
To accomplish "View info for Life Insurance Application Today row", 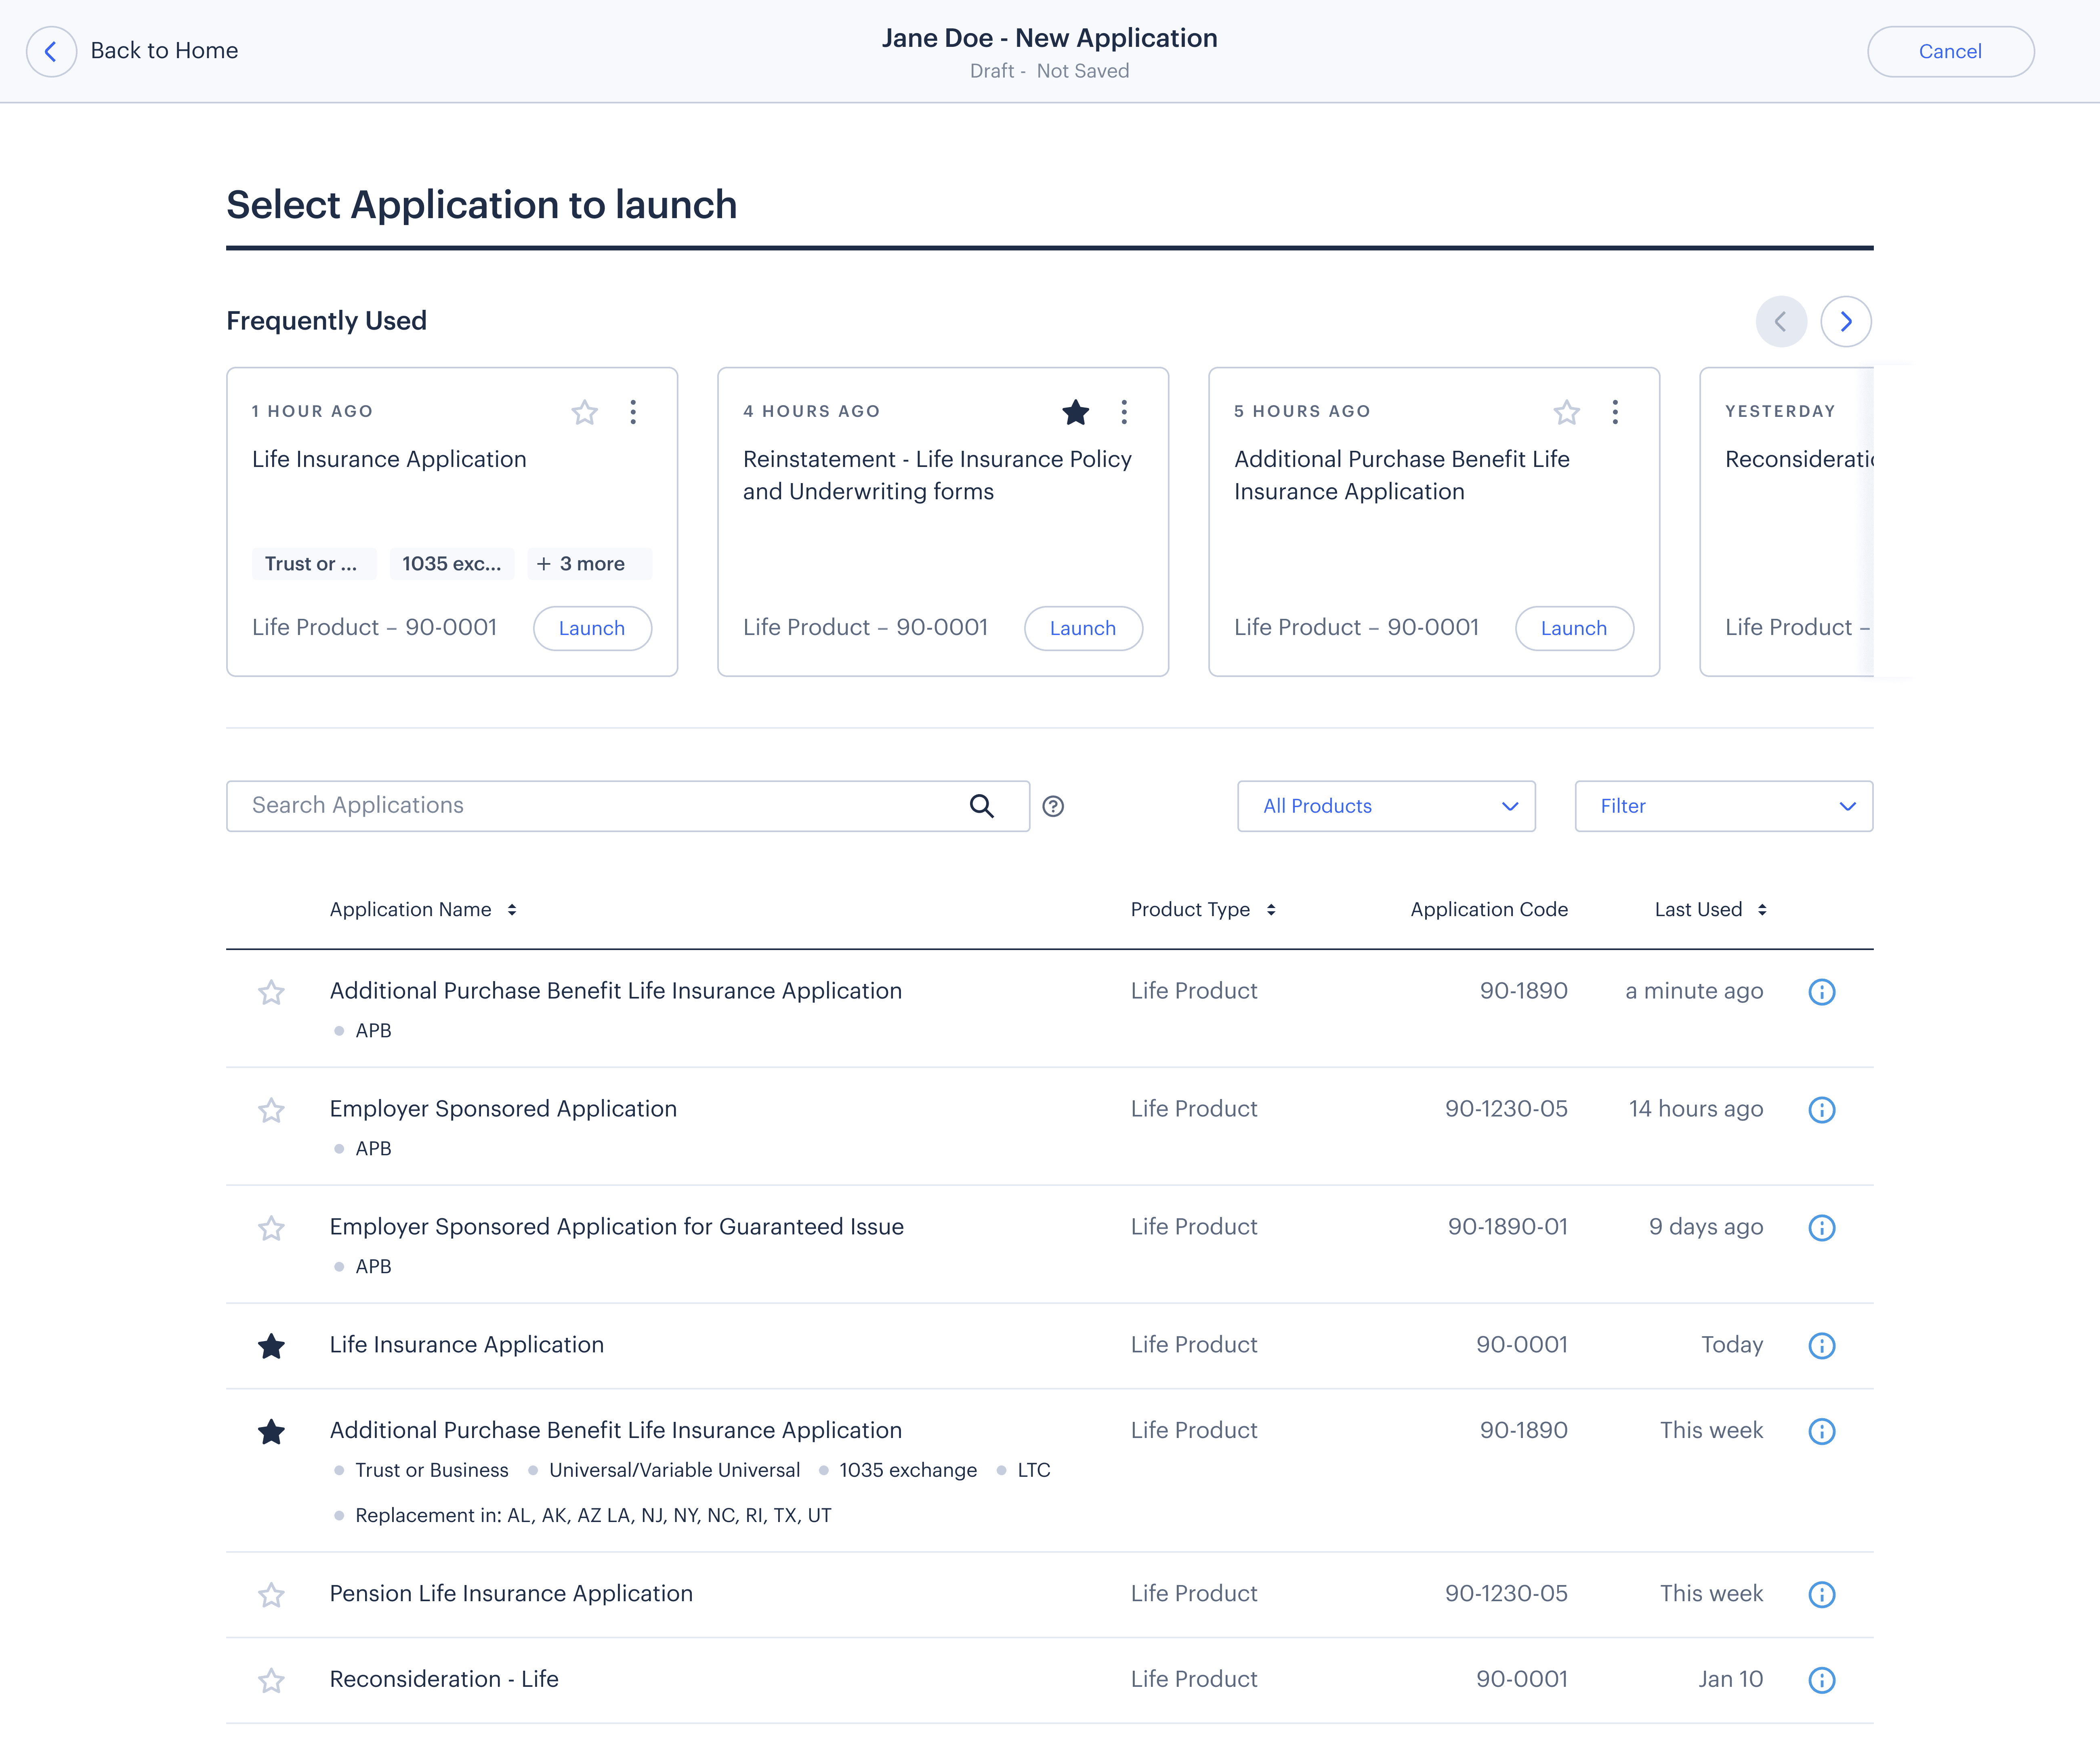I will pos(1822,1345).
